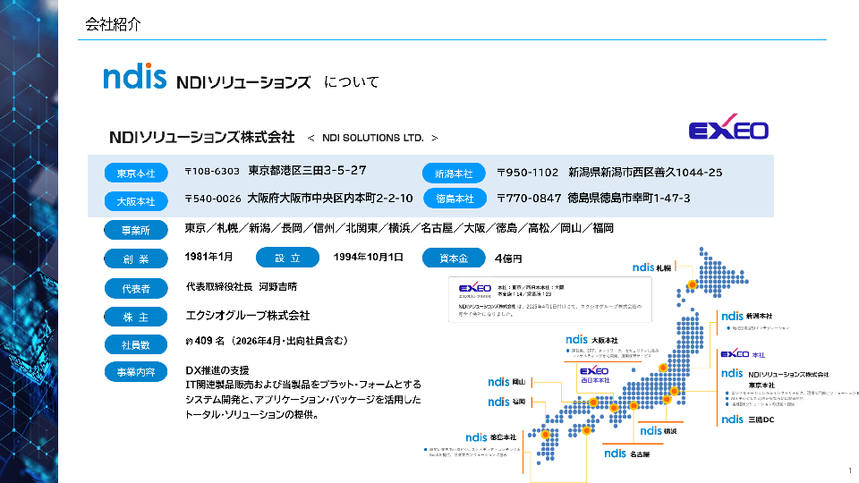Select the 大阪本社 label pill
The height and width of the screenshot is (483, 859).
click(x=136, y=201)
